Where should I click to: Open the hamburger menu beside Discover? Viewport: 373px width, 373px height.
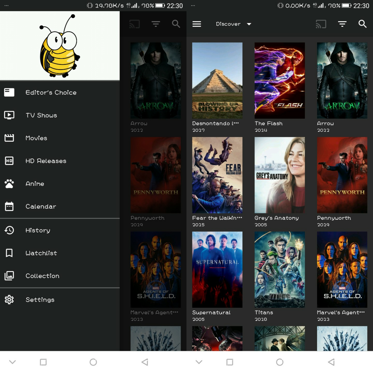pos(197,24)
